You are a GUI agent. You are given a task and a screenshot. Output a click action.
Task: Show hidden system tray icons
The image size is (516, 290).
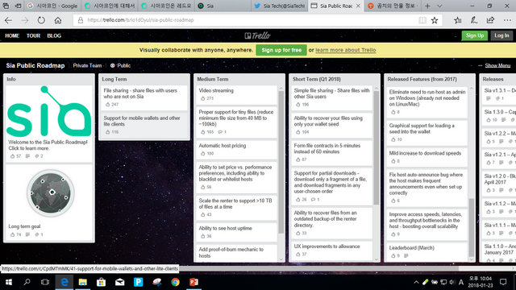point(416,282)
